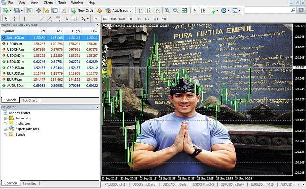This screenshot has height=189, width=306.
Task: Switch to USDCAD.m,Daily chart tab
Action: 174,184
